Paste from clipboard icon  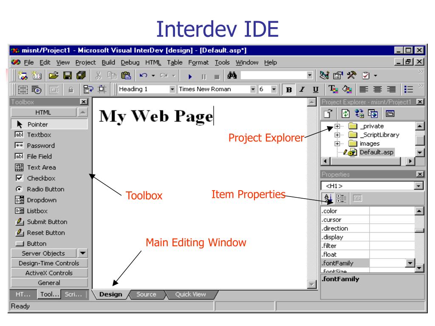point(126,75)
